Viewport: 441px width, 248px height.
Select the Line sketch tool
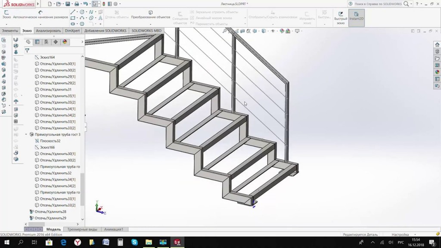pos(73,12)
